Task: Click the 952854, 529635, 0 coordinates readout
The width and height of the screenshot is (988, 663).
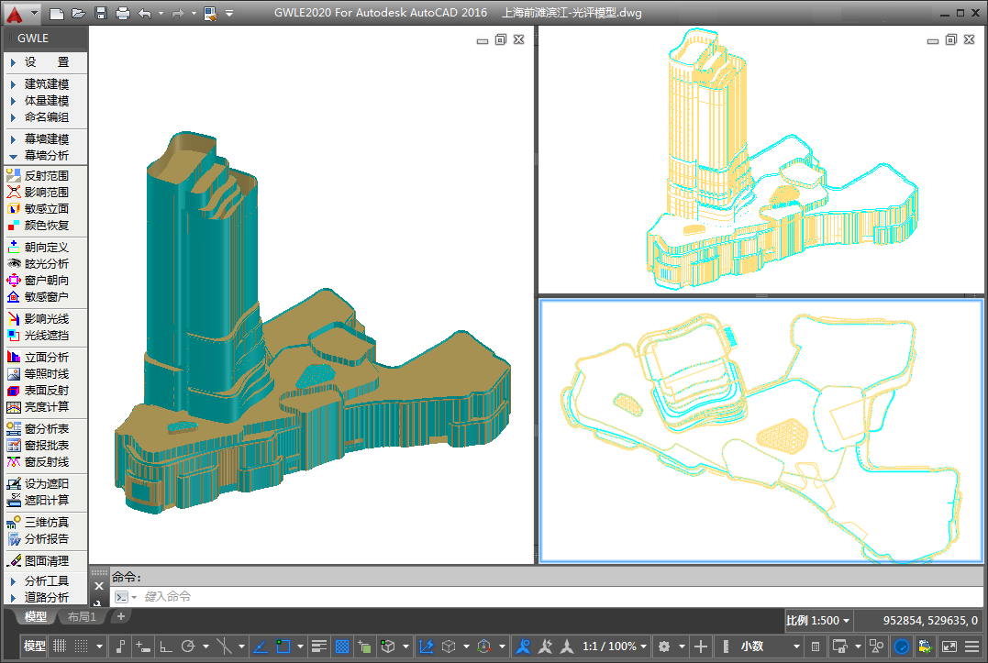Action: coord(930,621)
